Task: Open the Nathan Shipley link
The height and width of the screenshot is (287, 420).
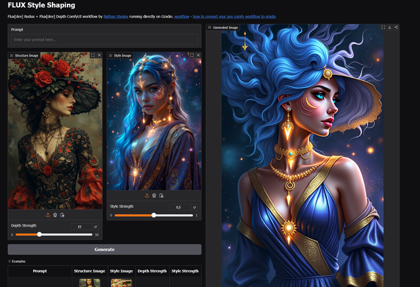Action: click(x=115, y=16)
